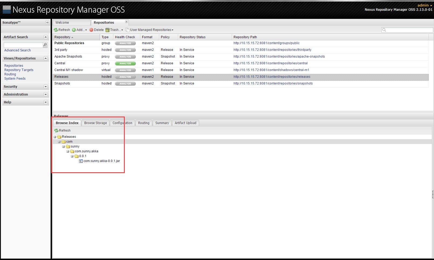Sort by Repository Path column header
This screenshot has width=434, height=260.
tap(330, 37)
